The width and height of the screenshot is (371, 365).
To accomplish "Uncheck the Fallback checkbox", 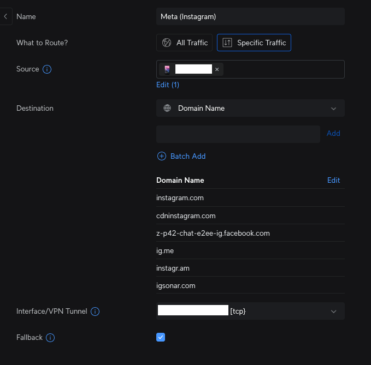I will tap(161, 337).
